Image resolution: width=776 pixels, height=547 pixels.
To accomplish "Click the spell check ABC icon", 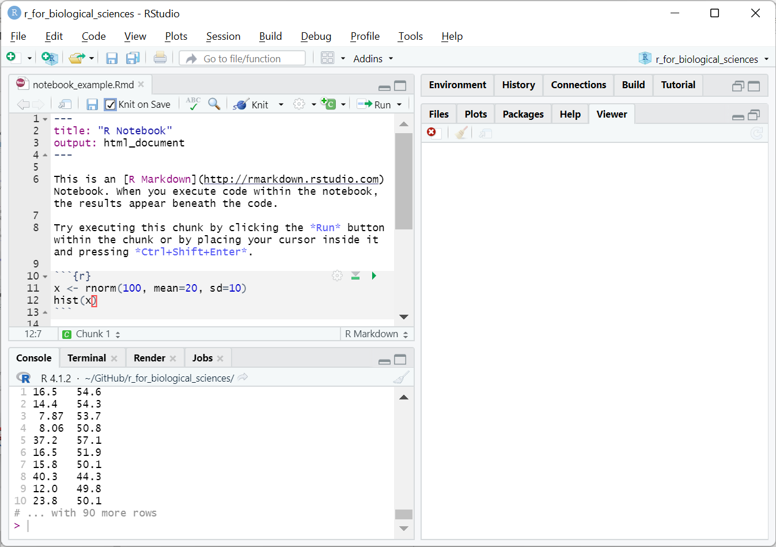I will (x=194, y=104).
